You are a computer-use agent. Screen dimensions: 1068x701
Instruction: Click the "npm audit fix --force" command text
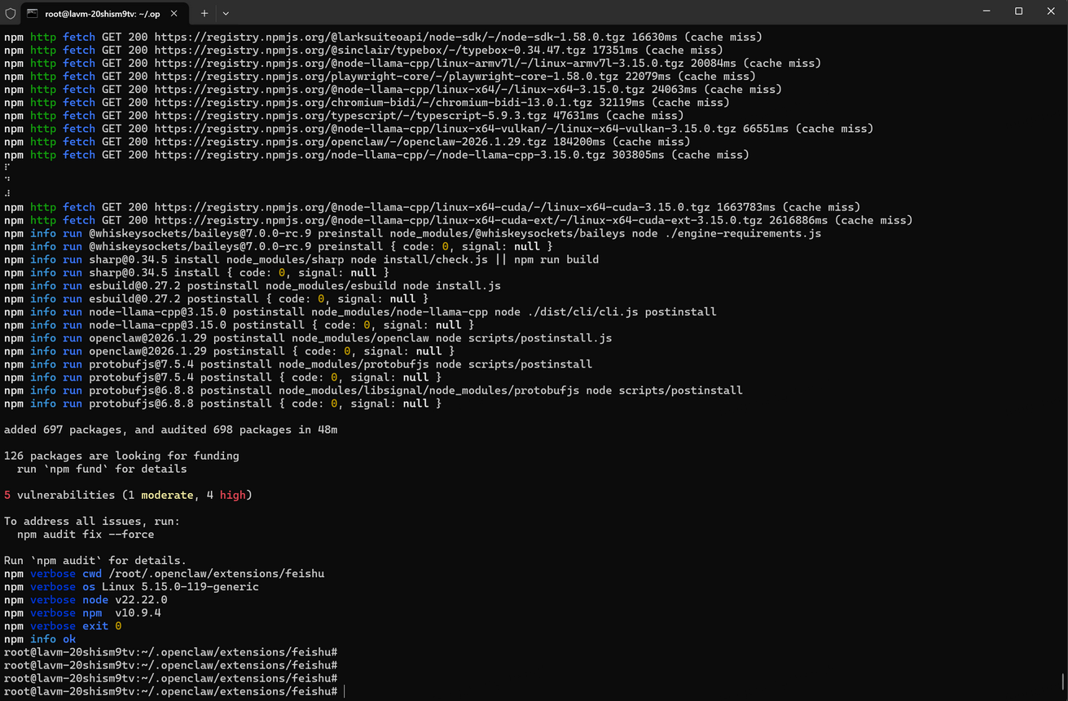tap(86, 534)
